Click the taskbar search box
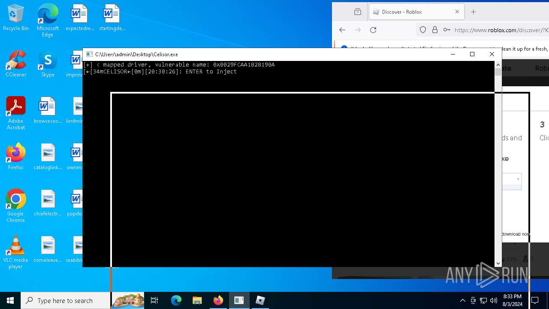549x309 pixels. tap(66, 300)
